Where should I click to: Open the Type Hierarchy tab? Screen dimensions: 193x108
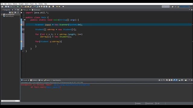57,80
